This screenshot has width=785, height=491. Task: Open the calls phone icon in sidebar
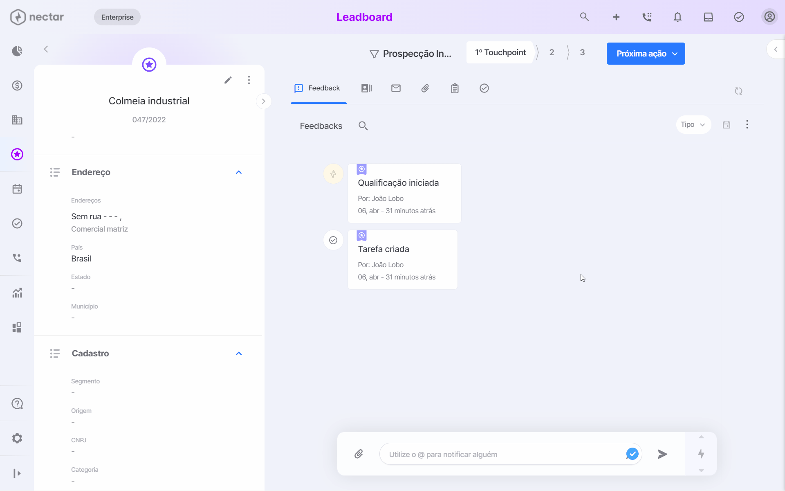point(17,258)
